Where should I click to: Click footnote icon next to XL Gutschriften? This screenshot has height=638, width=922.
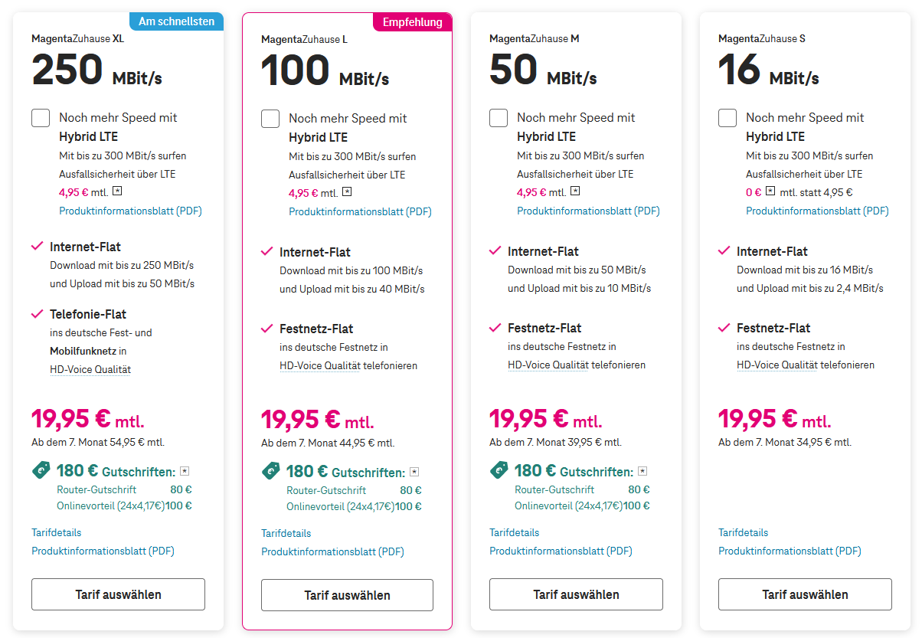coord(184,471)
